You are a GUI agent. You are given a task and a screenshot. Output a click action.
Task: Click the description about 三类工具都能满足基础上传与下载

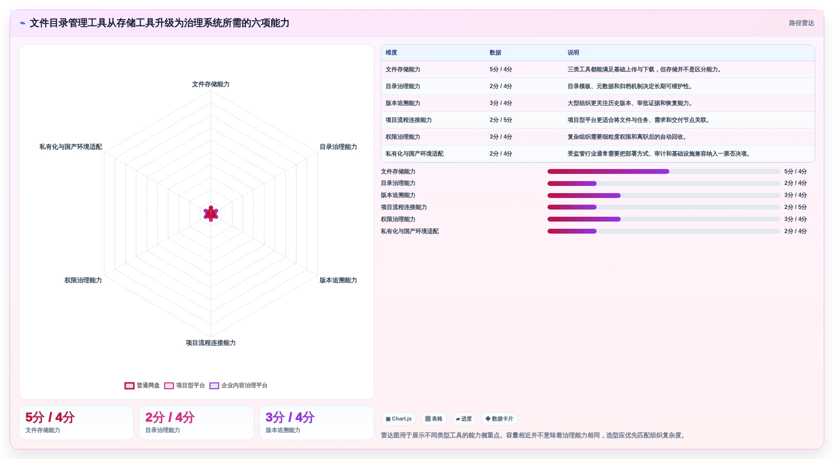pos(645,70)
